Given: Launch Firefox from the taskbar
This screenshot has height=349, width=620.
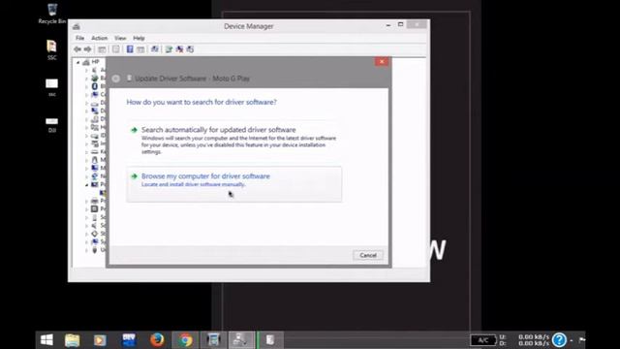Looking at the screenshot, I should (157, 340).
